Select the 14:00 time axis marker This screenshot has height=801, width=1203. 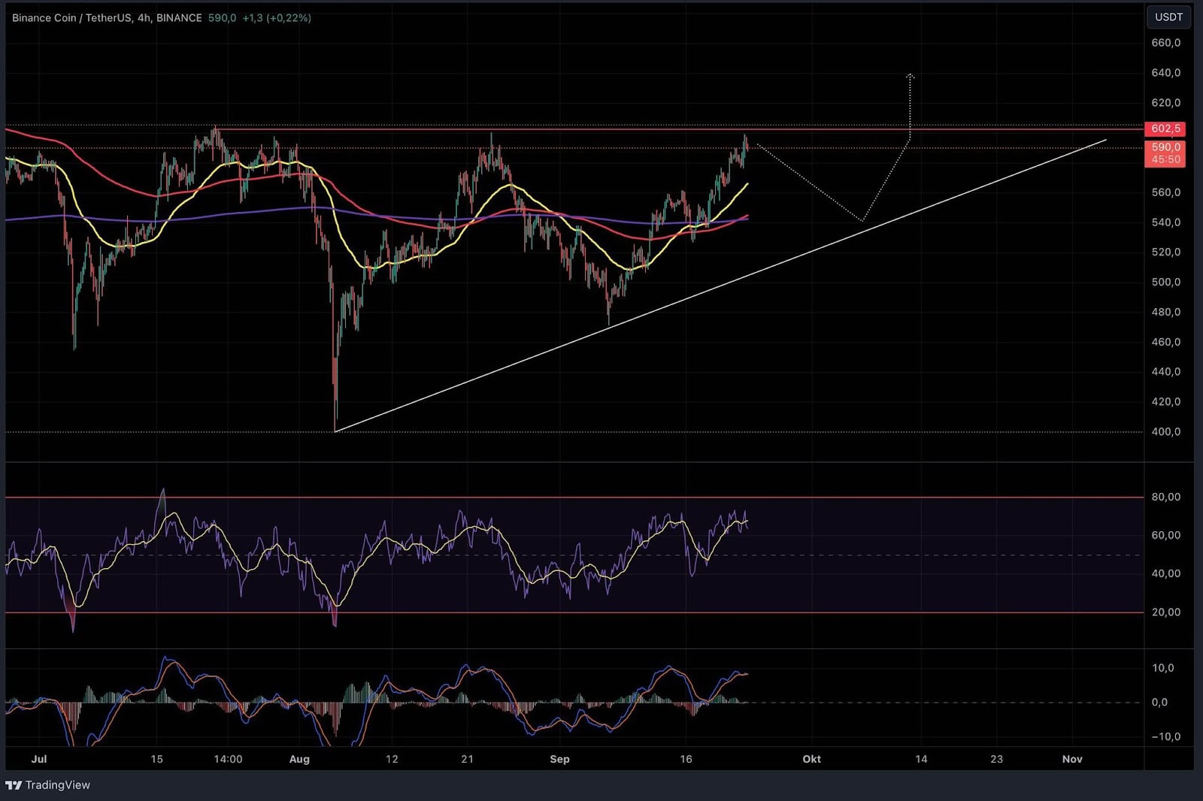(x=228, y=759)
